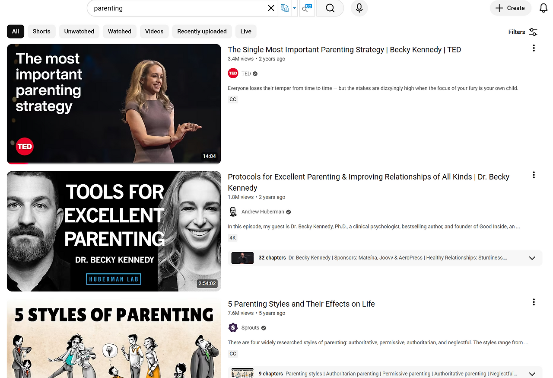Clear the search box with the X
This screenshot has height=378, width=553.
pyautogui.click(x=271, y=8)
